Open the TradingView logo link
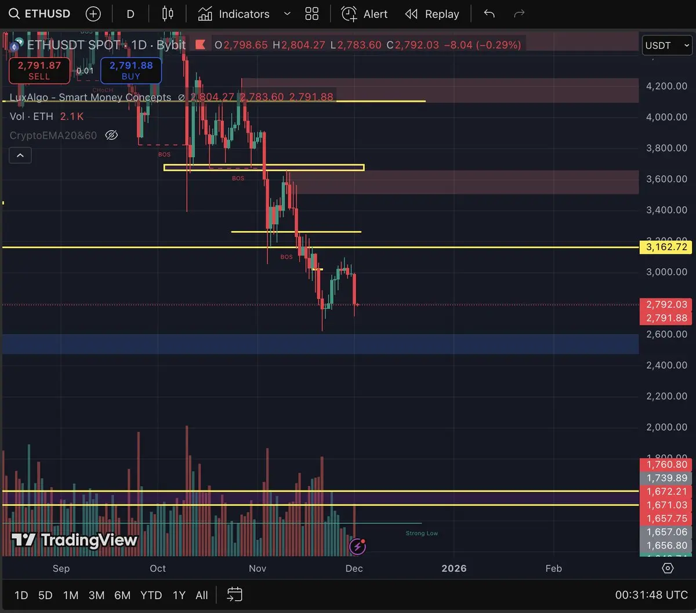The image size is (696, 613). pyautogui.click(x=74, y=540)
